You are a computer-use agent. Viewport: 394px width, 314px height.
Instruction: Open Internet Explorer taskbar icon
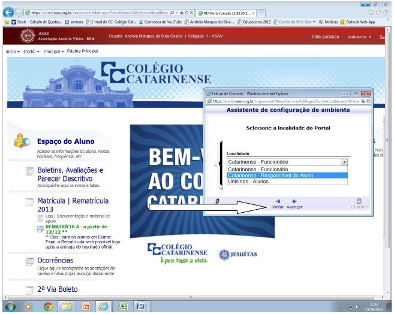click(103, 307)
